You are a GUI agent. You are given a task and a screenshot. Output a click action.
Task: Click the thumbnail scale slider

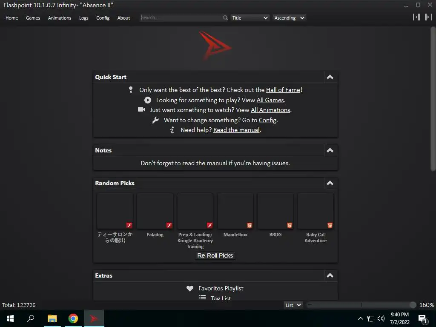pos(361,305)
